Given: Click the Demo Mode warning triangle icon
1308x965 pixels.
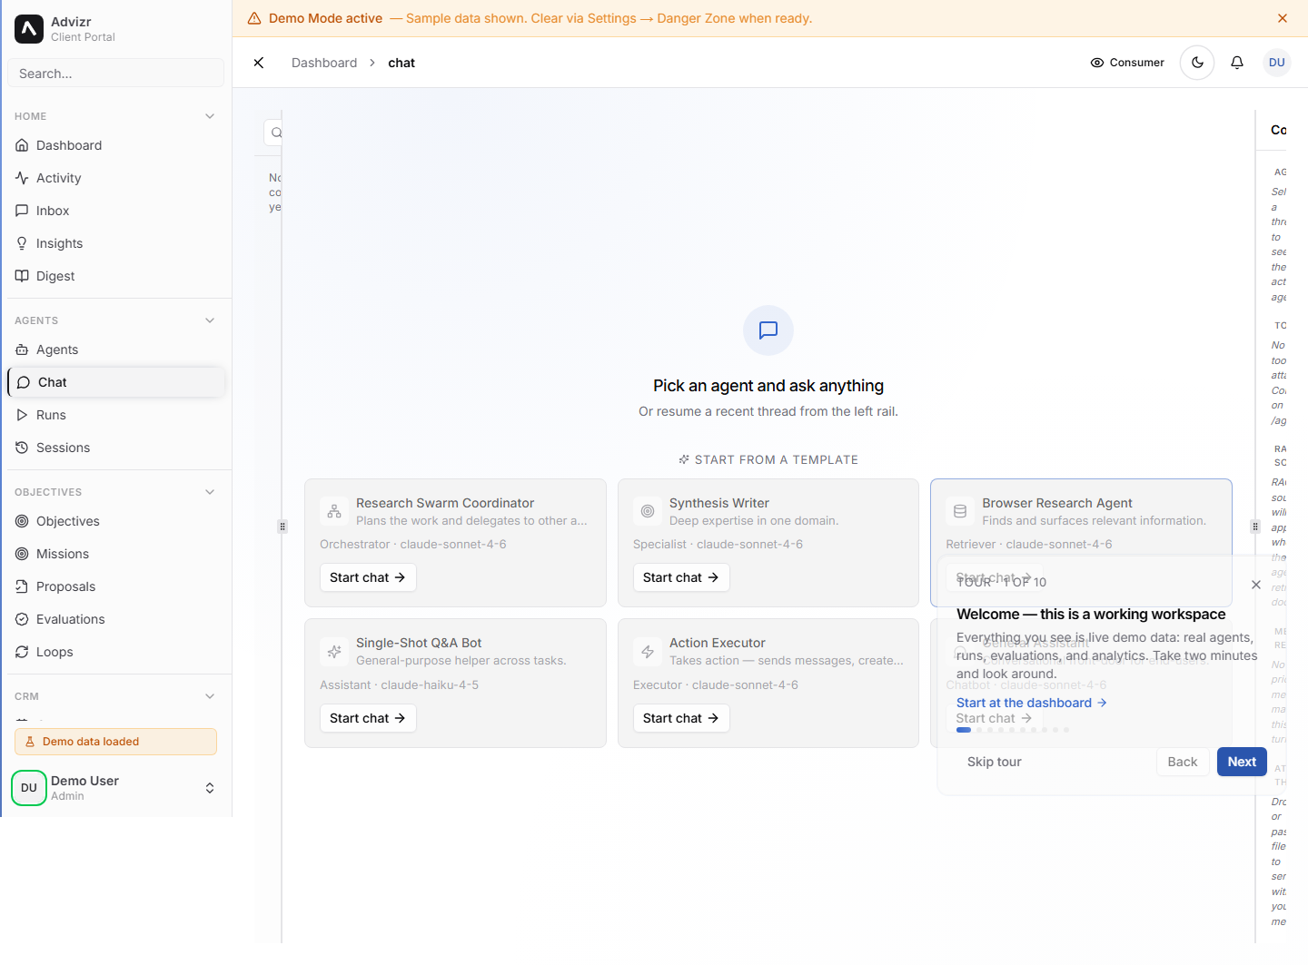Looking at the screenshot, I should [254, 18].
